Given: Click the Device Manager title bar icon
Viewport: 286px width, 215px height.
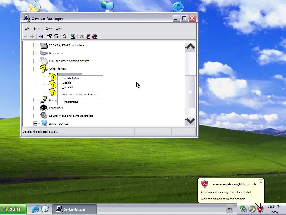Looking at the screenshot, I should point(27,18).
